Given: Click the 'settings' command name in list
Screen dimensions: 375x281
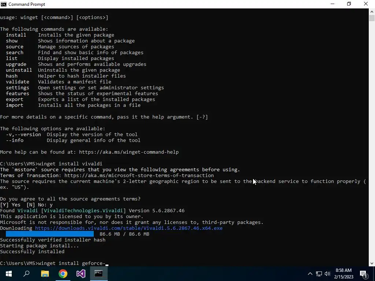Looking at the screenshot, I should (x=18, y=88).
